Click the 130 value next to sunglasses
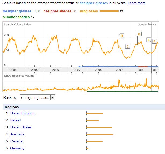 [x=122, y=11]
